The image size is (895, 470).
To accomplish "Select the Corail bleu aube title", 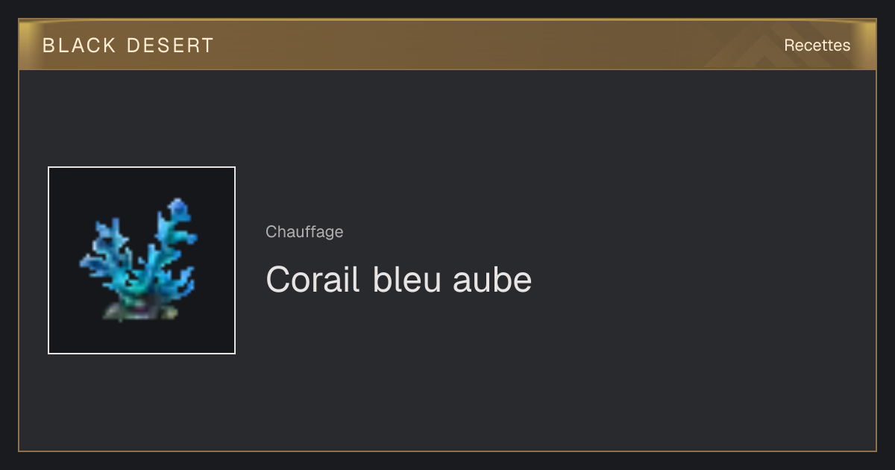I will click(398, 280).
